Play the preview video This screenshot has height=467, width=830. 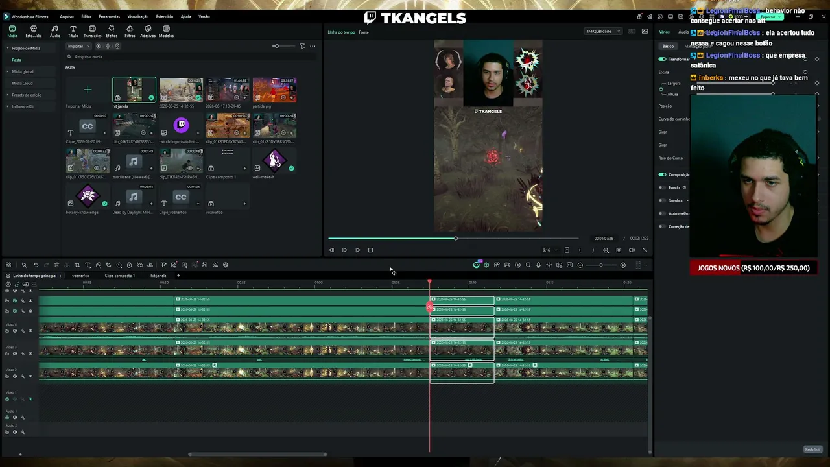pyautogui.click(x=357, y=250)
